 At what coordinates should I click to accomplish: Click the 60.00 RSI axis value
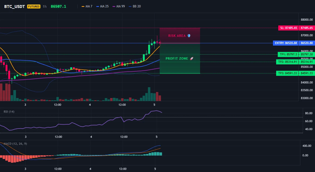click(x=309, y=121)
